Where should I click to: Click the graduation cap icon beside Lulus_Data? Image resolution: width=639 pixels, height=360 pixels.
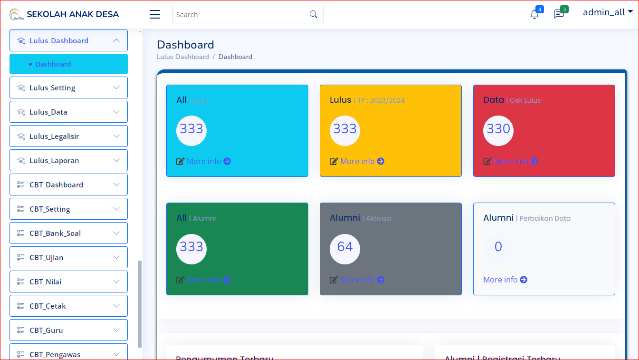[x=21, y=112]
